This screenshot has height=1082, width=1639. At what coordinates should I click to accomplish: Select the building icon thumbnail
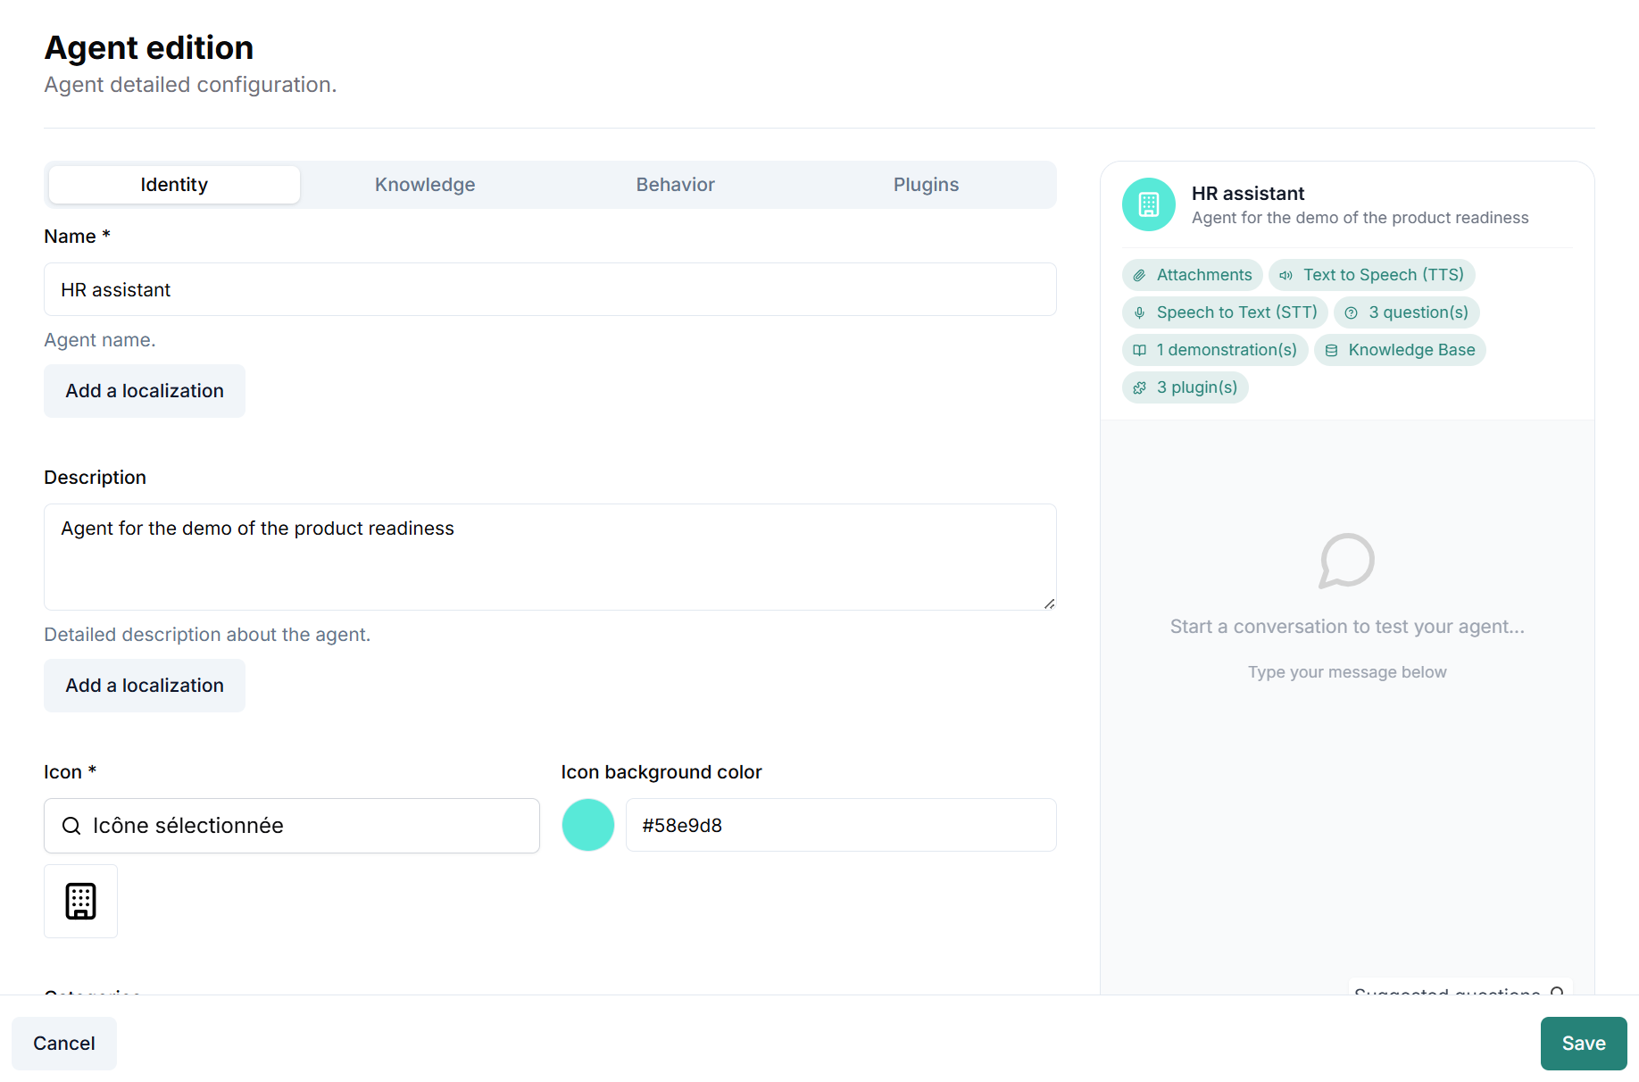pos(80,901)
